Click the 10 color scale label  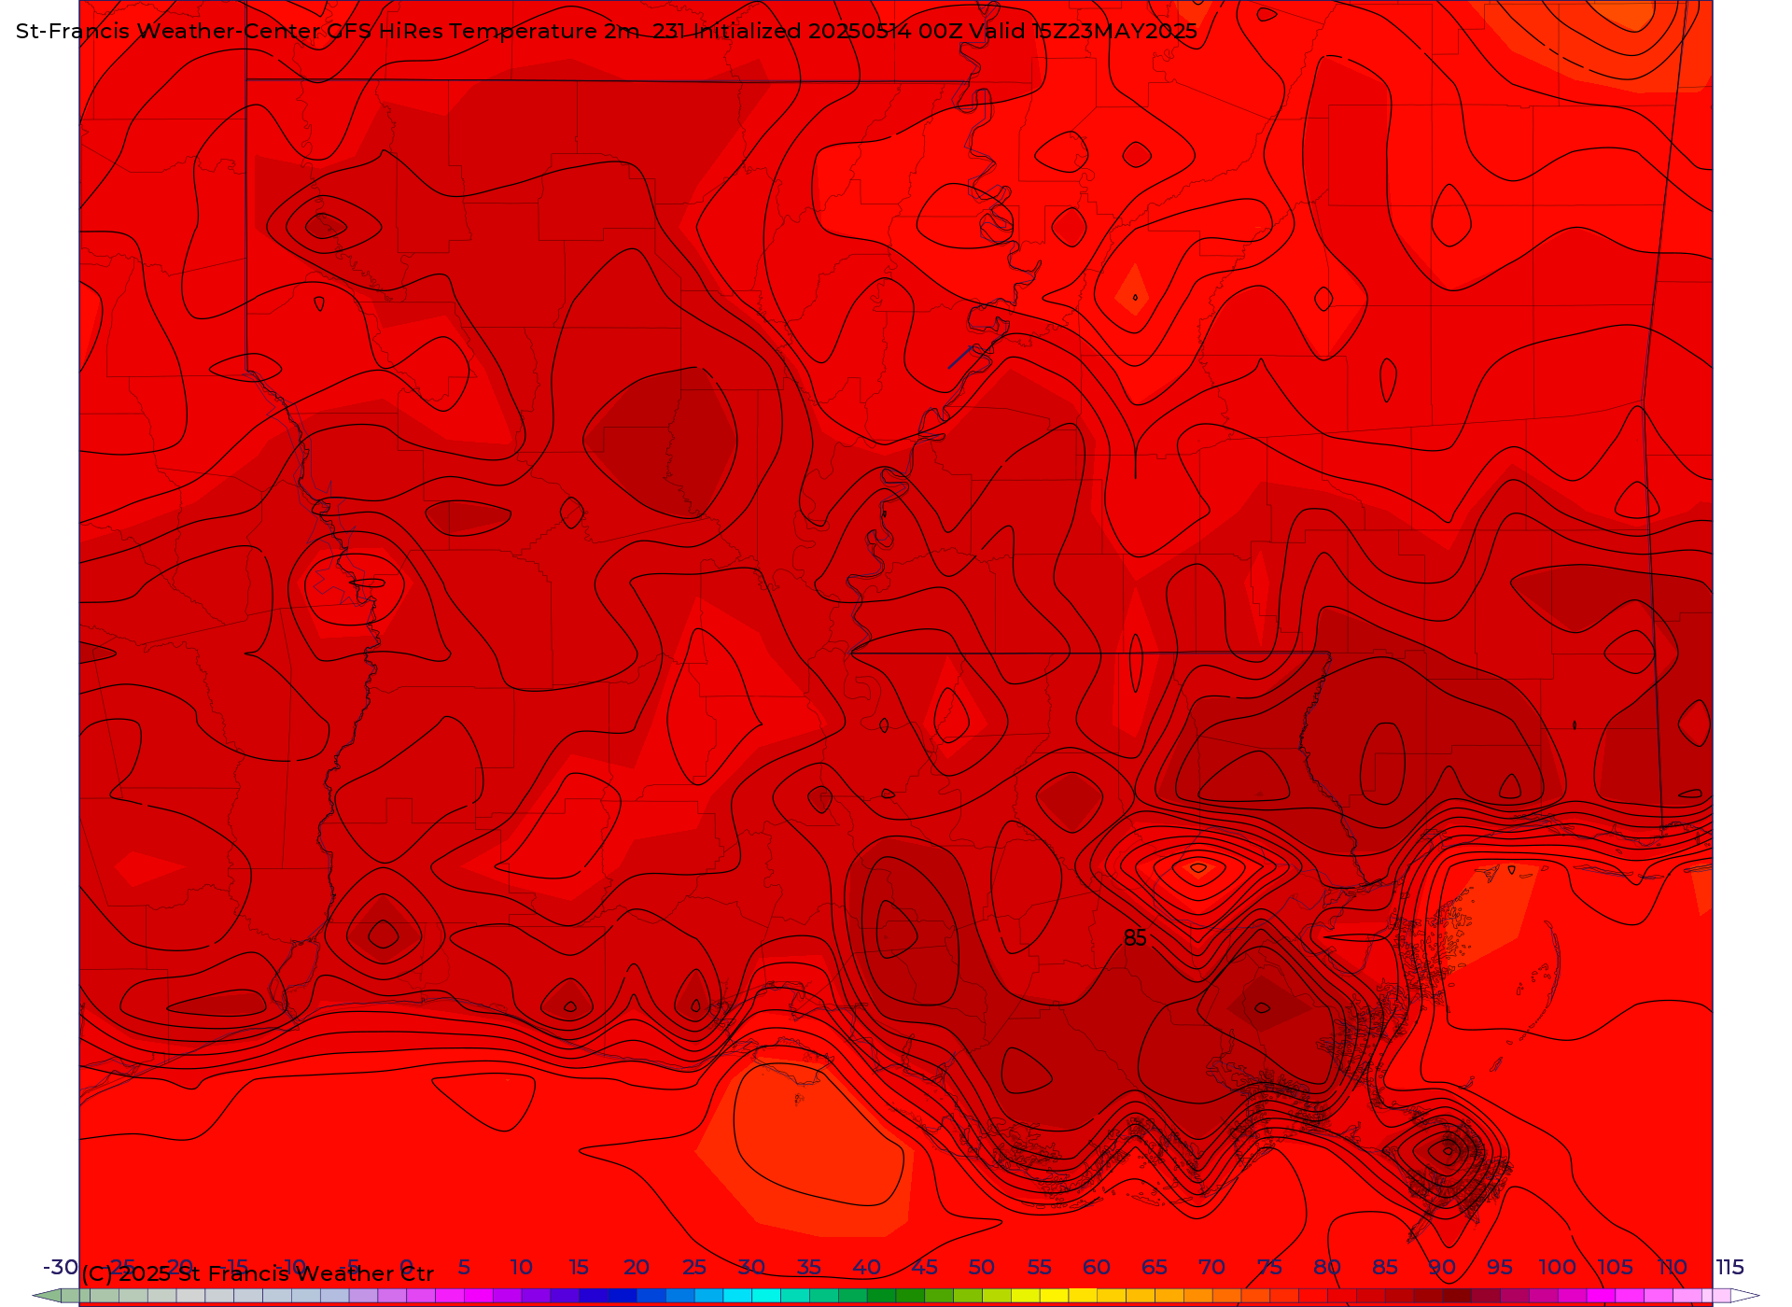(522, 1268)
